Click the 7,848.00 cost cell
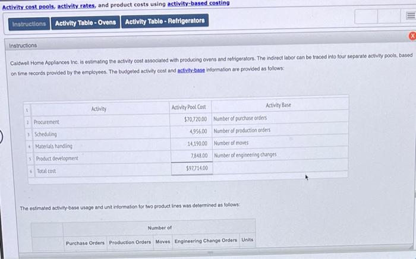Viewport: 416px width, 259px height. [192, 156]
